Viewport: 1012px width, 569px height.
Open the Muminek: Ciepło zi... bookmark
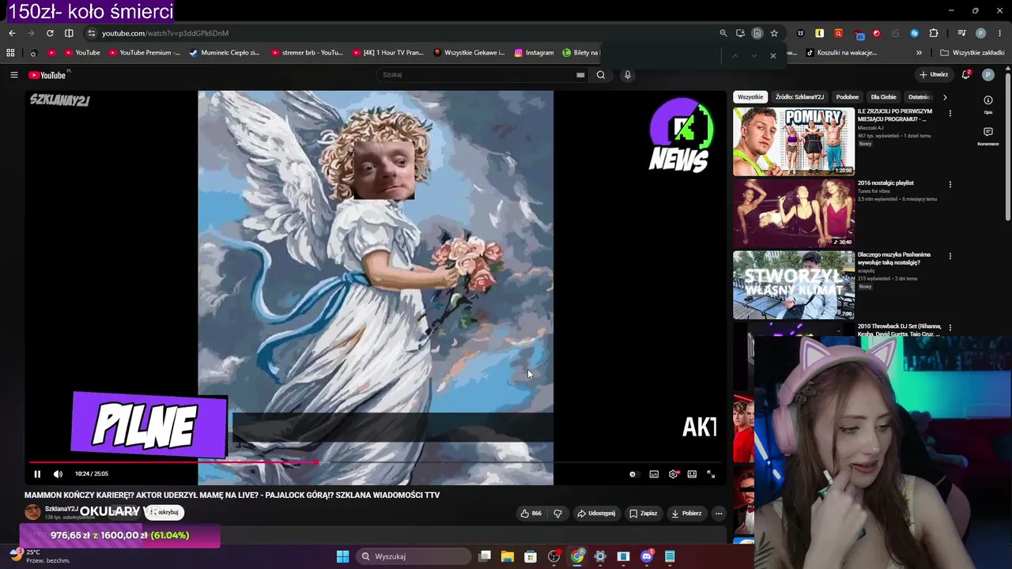[225, 53]
